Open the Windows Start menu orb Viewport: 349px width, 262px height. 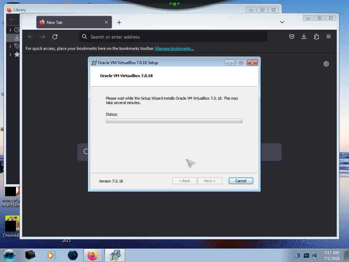point(9,255)
